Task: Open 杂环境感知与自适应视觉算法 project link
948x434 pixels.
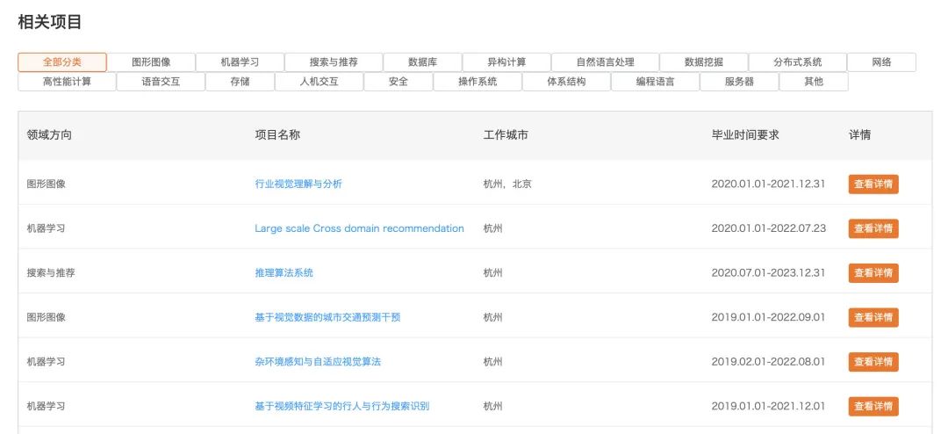Action: 318,362
